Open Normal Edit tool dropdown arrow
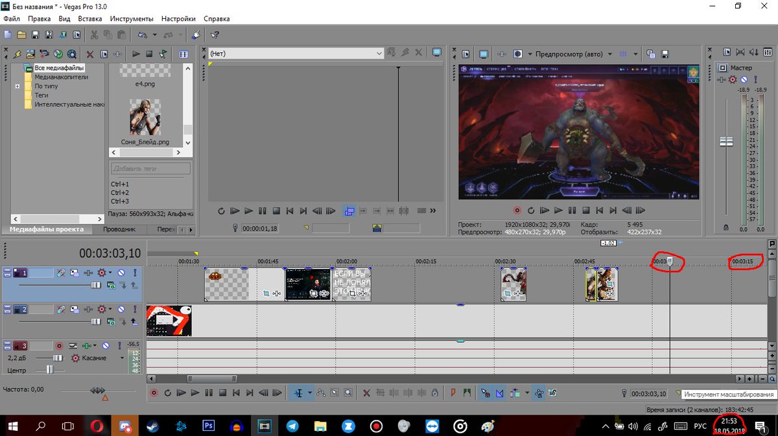Viewport: 778px width, 436px height. pos(310,393)
